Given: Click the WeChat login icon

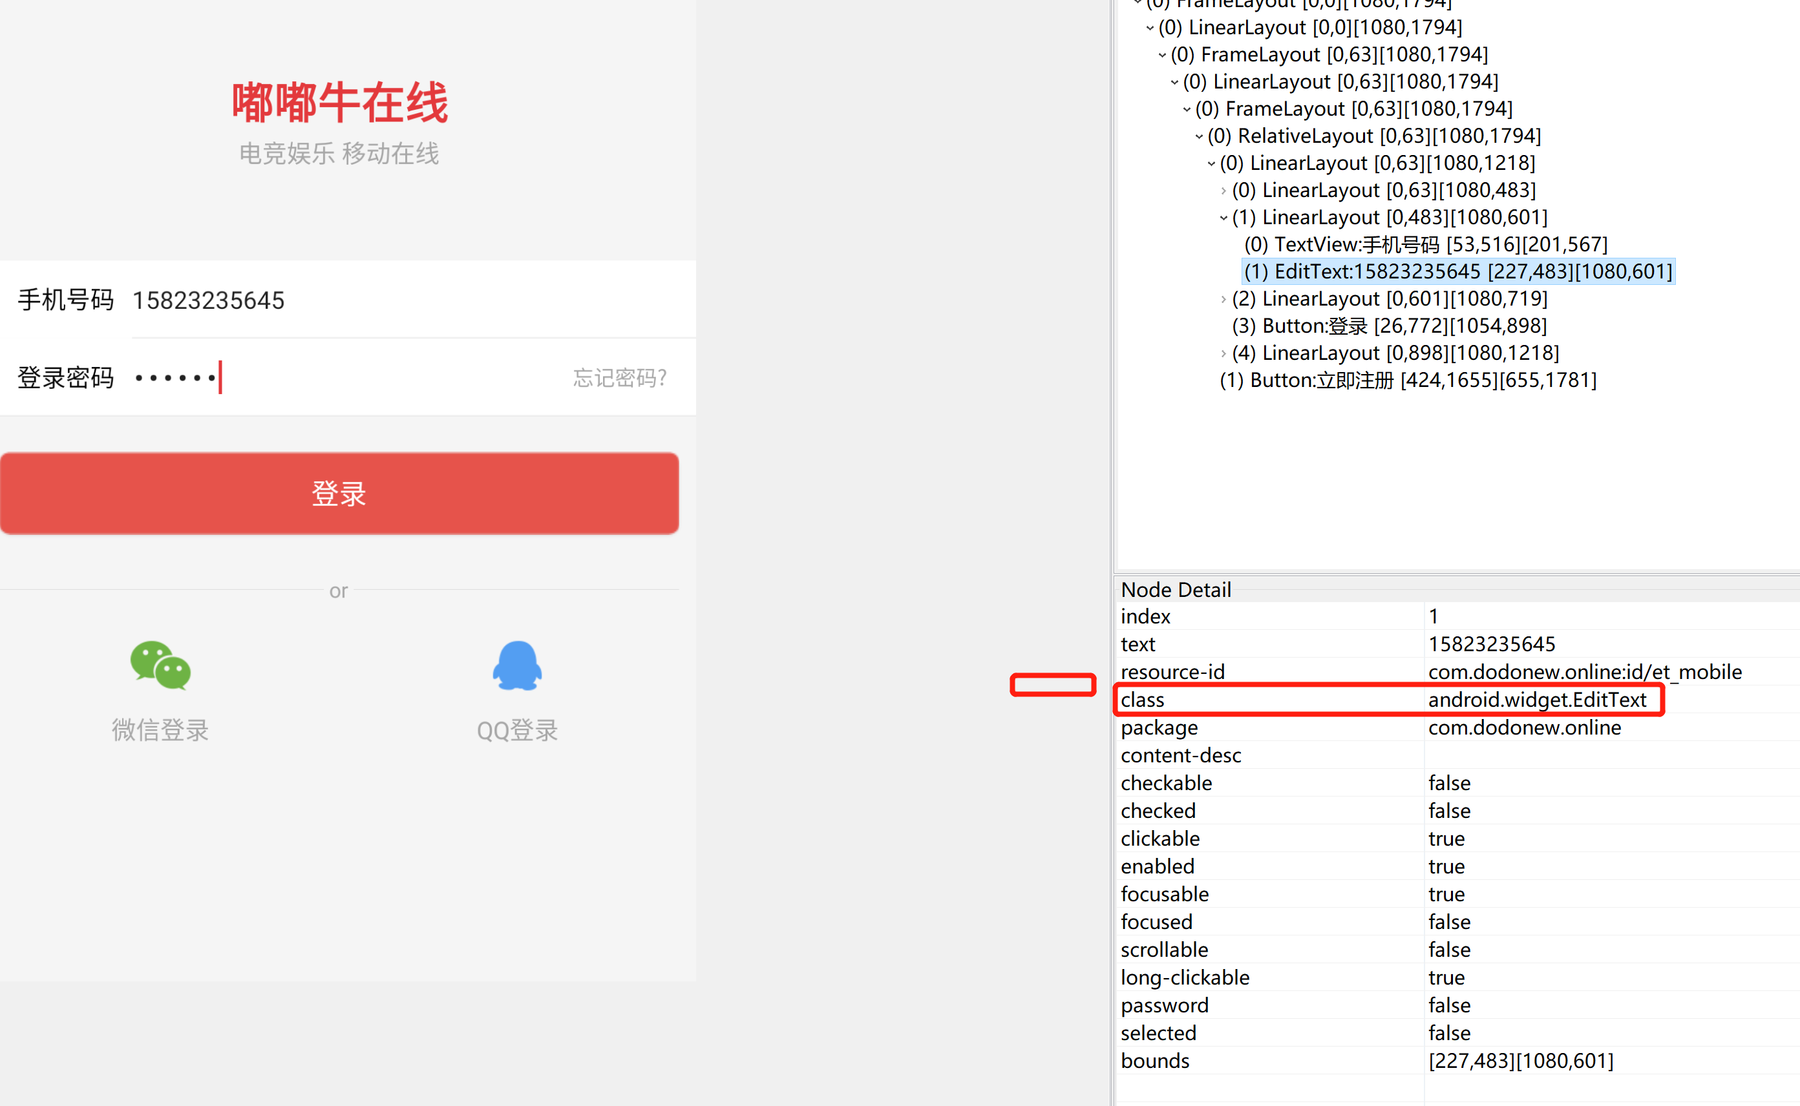Looking at the screenshot, I should pos(160,665).
